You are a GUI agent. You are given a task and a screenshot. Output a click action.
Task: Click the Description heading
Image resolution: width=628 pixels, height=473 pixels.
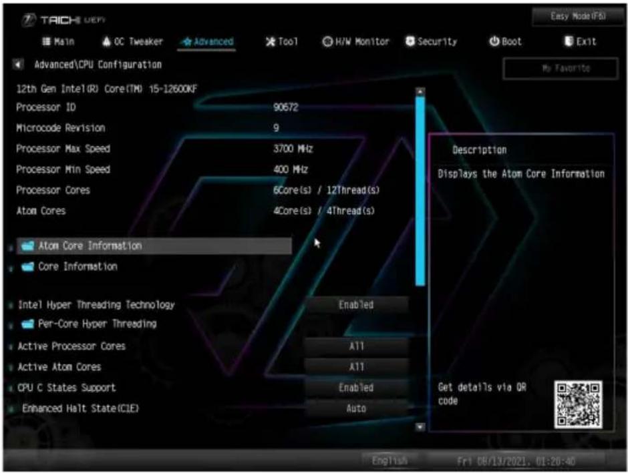[480, 150]
